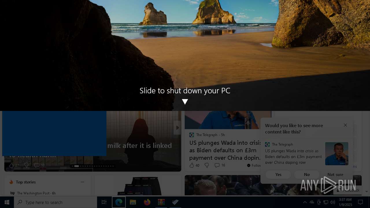Answer Yes to more content like this
Screen dimensions: 370x208
[278, 174]
